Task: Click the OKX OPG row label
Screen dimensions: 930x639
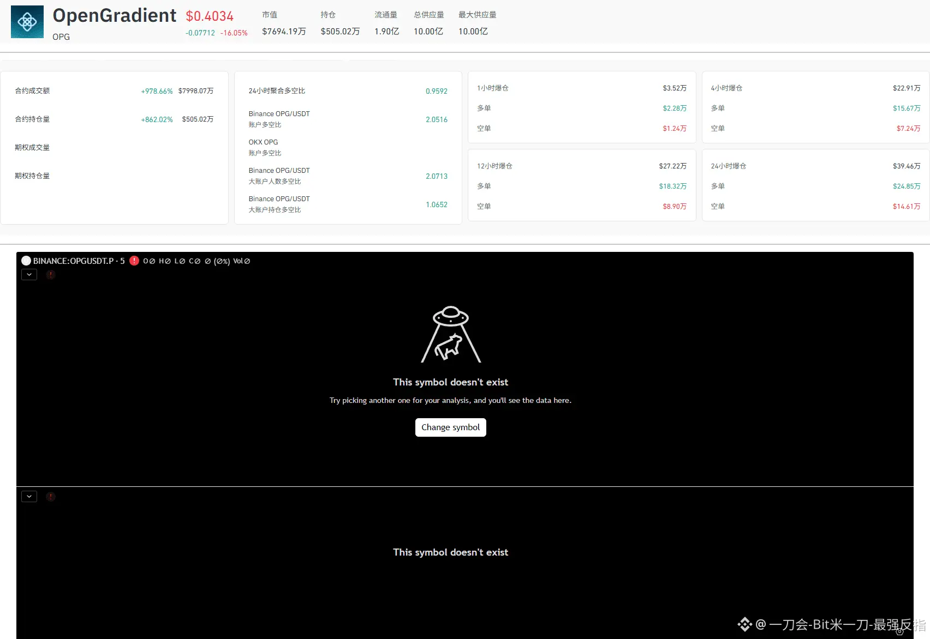Action: [x=263, y=142]
